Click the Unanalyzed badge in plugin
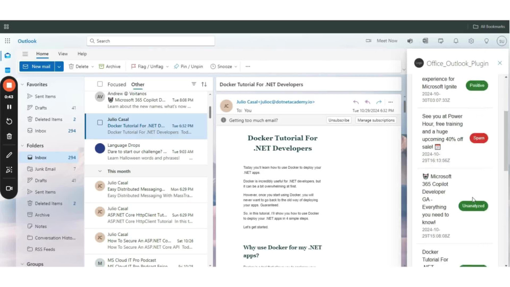Image resolution: width=510 pixels, height=287 pixels. (473, 206)
